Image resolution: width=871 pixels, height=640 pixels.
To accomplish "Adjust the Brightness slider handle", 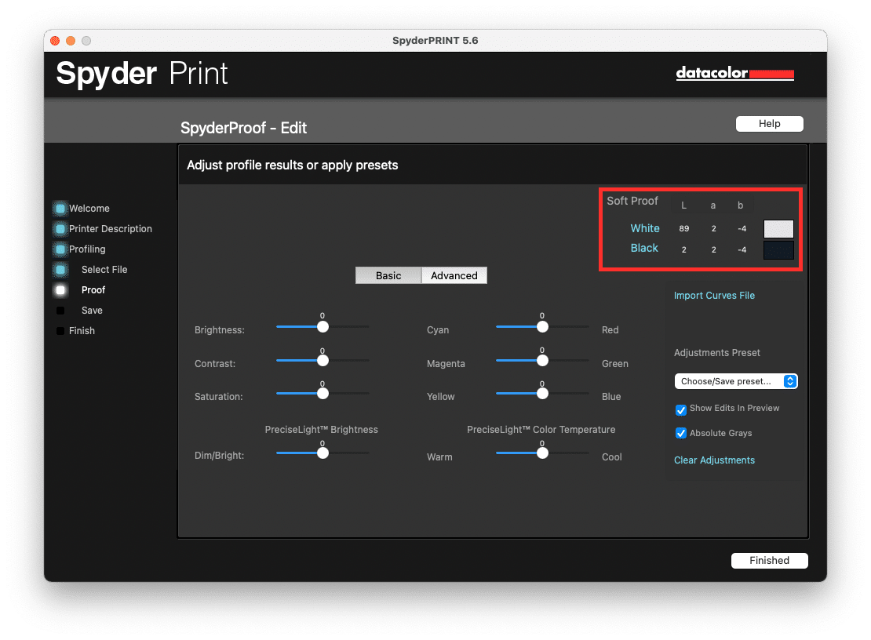I will click(x=322, y=326).
